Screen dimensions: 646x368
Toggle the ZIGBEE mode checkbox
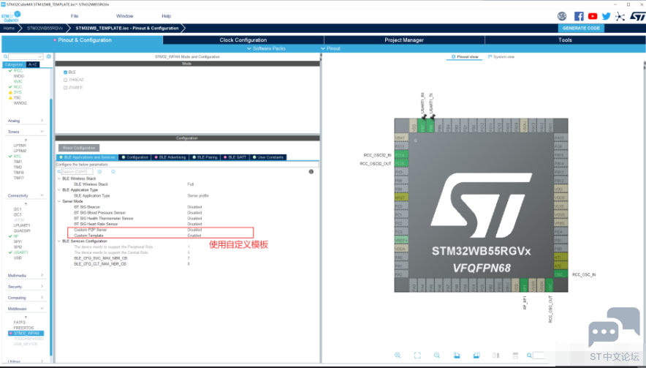[x=66, y=88]
